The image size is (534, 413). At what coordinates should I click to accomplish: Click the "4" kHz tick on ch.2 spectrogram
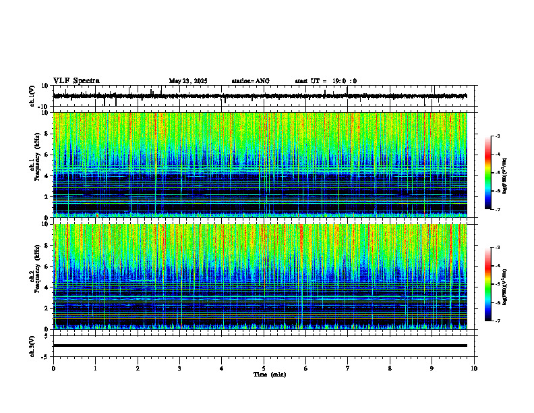click(x=47, y=287)
